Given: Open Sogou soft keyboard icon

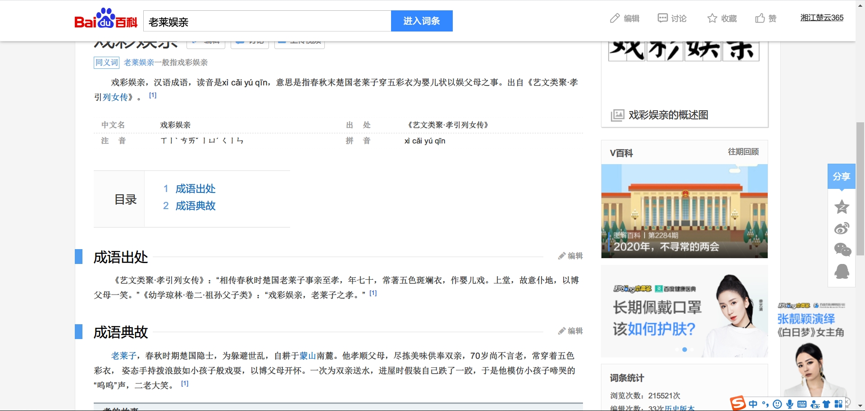Looking at the screenshot, I should (802, 404).
